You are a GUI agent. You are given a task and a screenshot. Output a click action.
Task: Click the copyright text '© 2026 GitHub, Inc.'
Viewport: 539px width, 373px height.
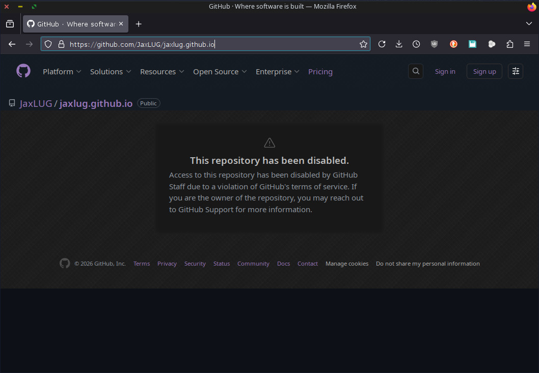tap(100, 264)
